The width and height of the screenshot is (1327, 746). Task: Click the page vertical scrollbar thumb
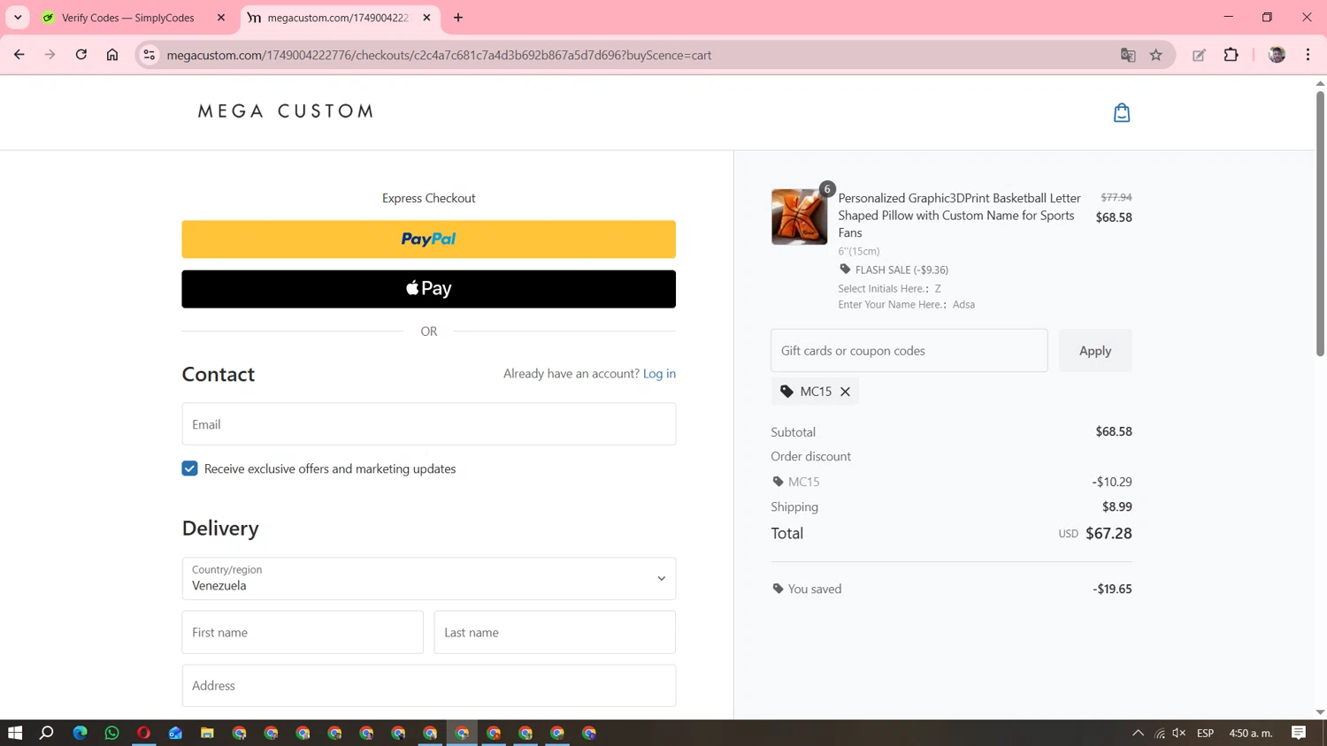coord(1320,223)
